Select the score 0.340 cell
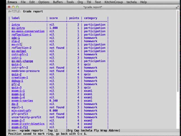Screen dimensions: 181x136 (x=53, y=101)
